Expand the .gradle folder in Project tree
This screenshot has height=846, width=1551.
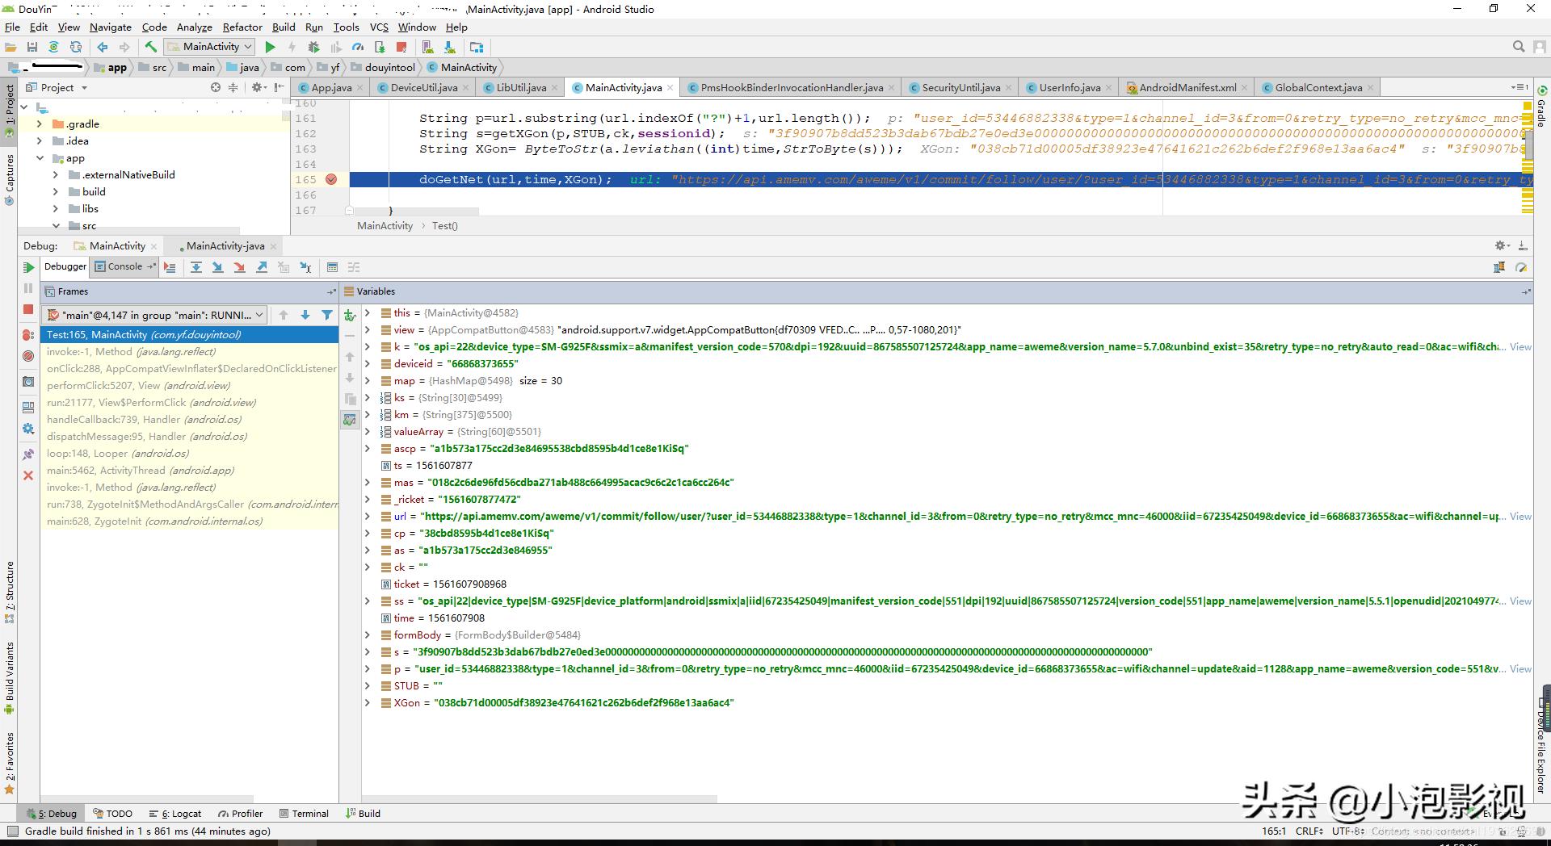(x=40, y=124)
